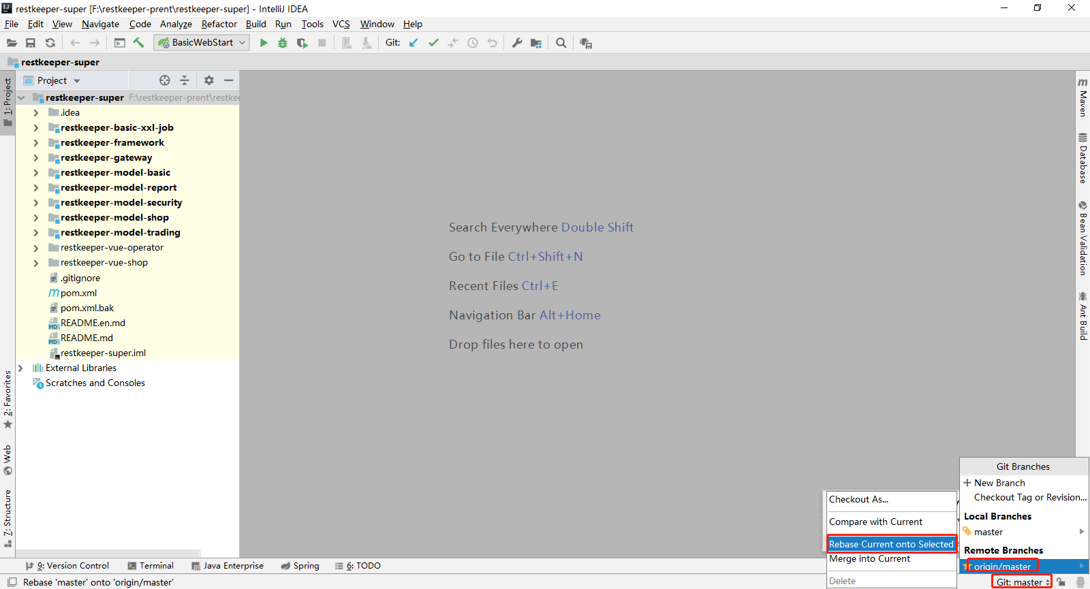Click the inspector hector icon in status bar
This screenshot has height=589, width=1090.
(1080, 582)
